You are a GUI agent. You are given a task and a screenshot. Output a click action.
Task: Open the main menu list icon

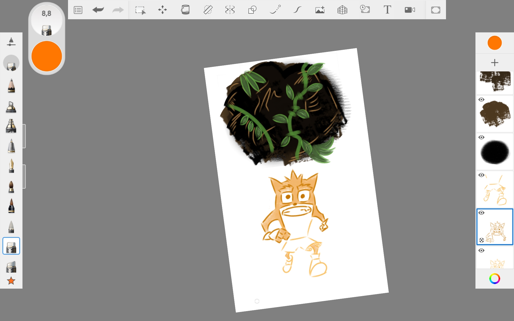tap(78, 10)
